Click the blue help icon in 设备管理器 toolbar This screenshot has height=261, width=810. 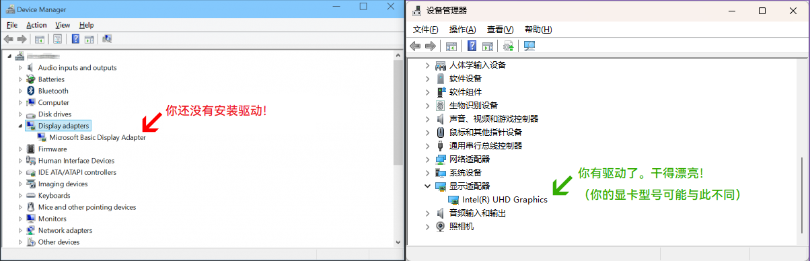pyautogui.click(x=472, y=46)
